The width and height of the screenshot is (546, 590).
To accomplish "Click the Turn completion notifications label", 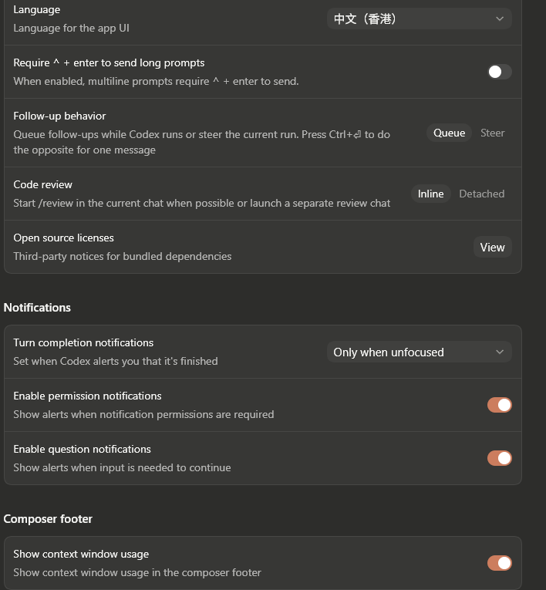I will (83, 342).
